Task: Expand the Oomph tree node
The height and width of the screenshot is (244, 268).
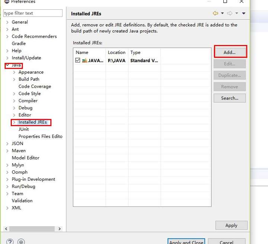Action: pyautogui.click(x=7, y=172)
